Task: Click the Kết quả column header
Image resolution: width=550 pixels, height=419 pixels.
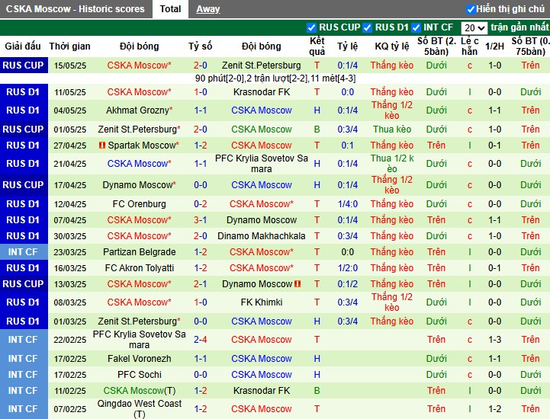Action: [317, 46]
